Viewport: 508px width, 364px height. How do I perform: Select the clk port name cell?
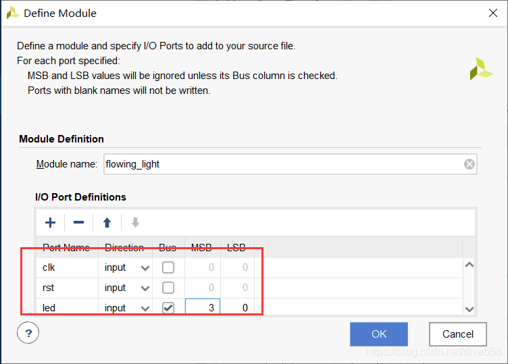point(67,268)
